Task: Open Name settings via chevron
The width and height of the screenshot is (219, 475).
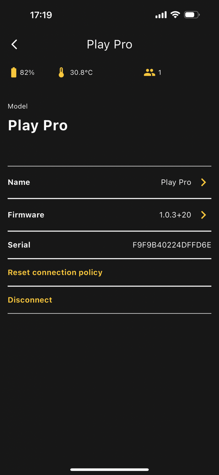Action: point(203,182)
